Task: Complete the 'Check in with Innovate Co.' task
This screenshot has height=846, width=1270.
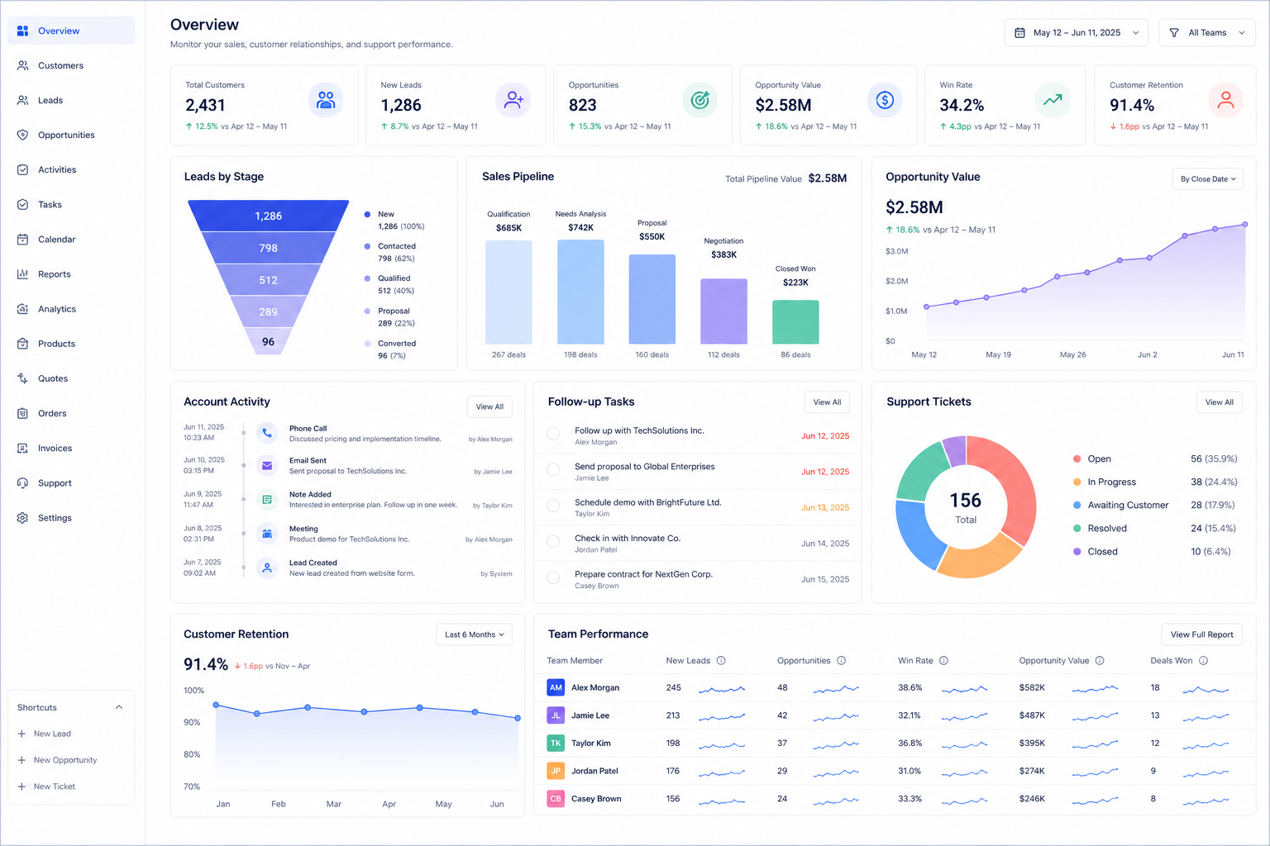Action: [553, 541]
